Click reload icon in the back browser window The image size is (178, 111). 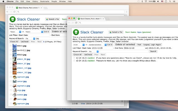[x=14, y=12]
